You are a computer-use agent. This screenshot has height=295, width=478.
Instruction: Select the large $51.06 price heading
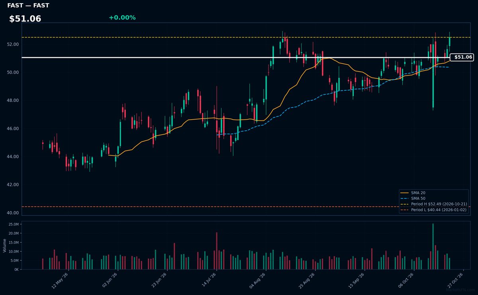[x=25, y=19]
